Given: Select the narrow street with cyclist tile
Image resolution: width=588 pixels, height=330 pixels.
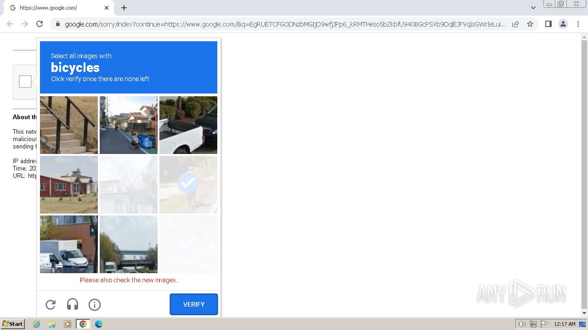Looking at the screenshot, I should tap(129, 125).
